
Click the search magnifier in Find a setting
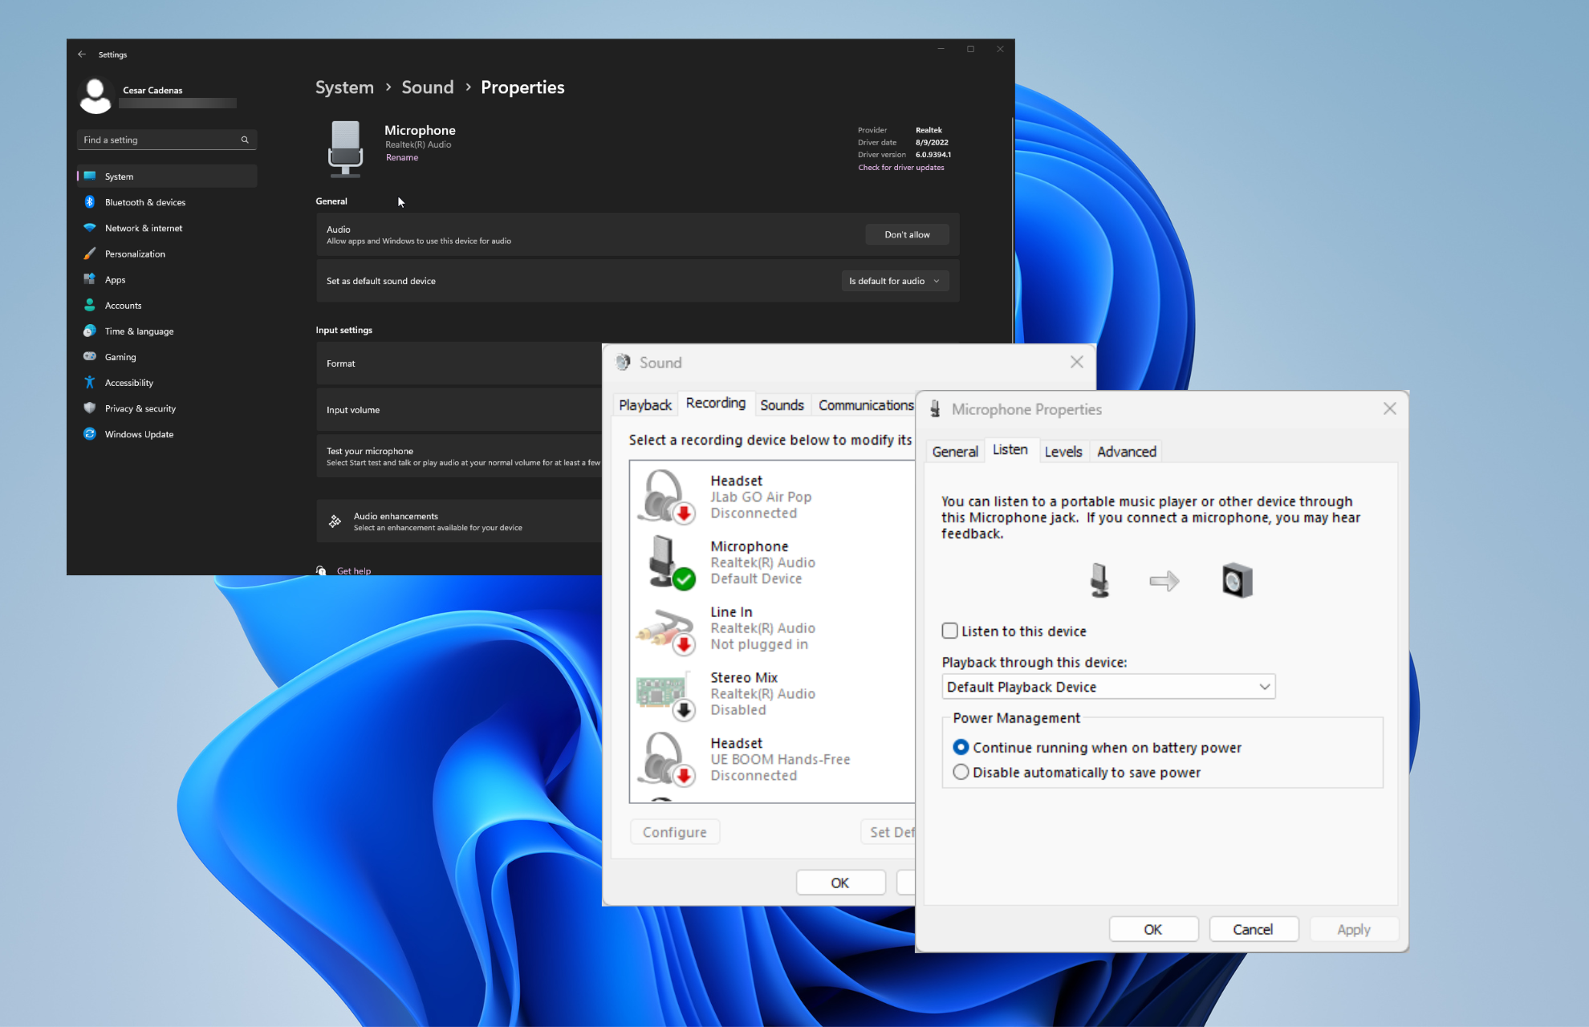(245, 140)
